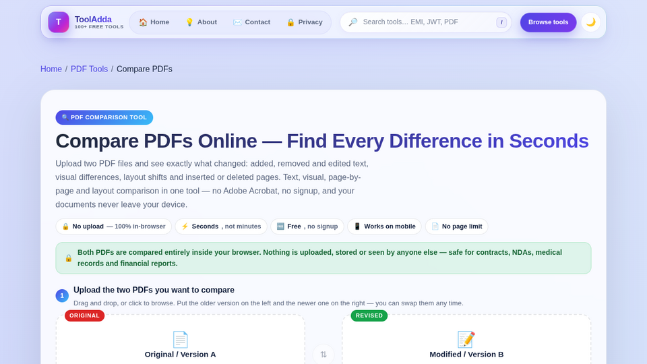The image size is (647, 364).
Task: Click the lock icon in green privacy notice
Action: point(69,258)
